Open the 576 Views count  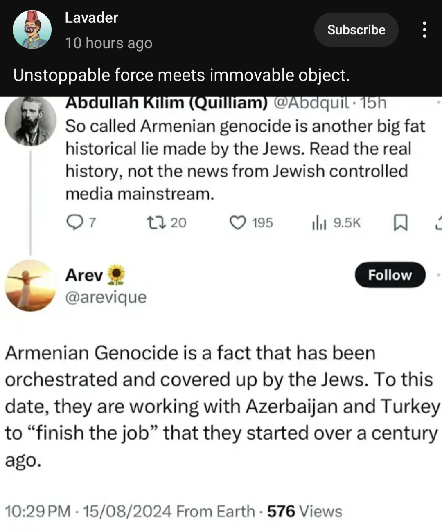click(x=304, y=512)
